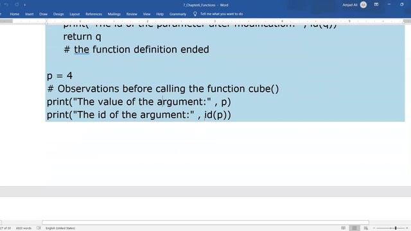Switch to the Design tab

point(58,14)
